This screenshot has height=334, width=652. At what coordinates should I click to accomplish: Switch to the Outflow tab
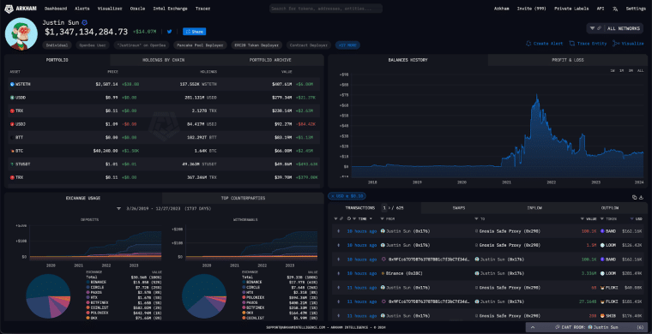[610, 208]
